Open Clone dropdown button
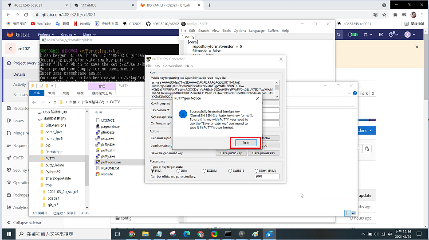429x240 pixels. [x=366, y=131]
